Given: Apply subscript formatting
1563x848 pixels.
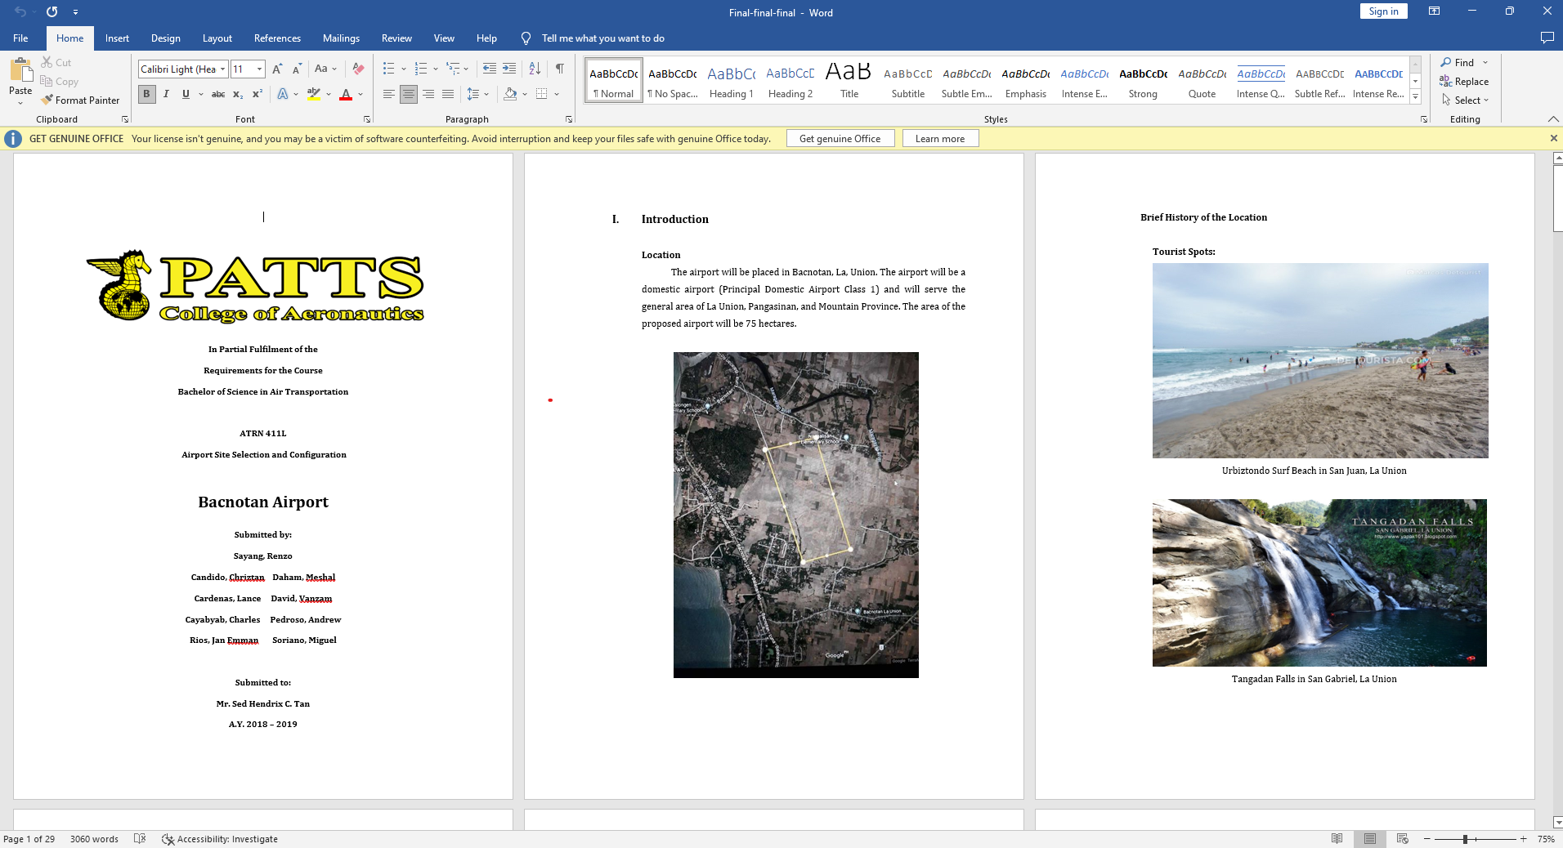Looking at the screenshot, I should 238,95.
